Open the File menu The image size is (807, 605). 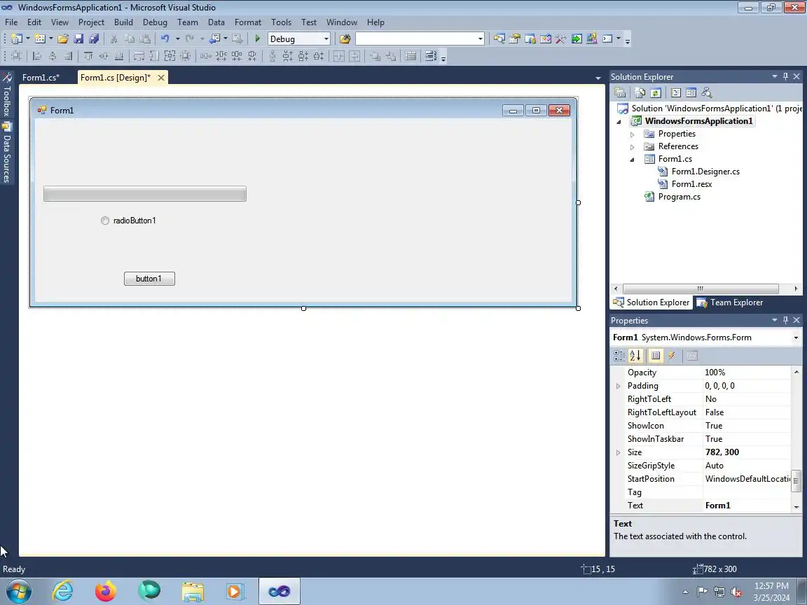click(x=11, y=22)
